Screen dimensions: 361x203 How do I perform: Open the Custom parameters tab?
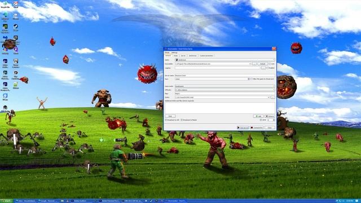pos(206,56)
